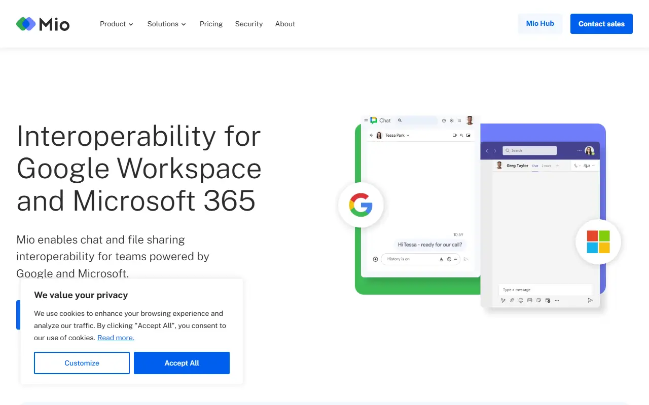Click the add people icon in Teams chat
The image size is (649, 405).
586,166
